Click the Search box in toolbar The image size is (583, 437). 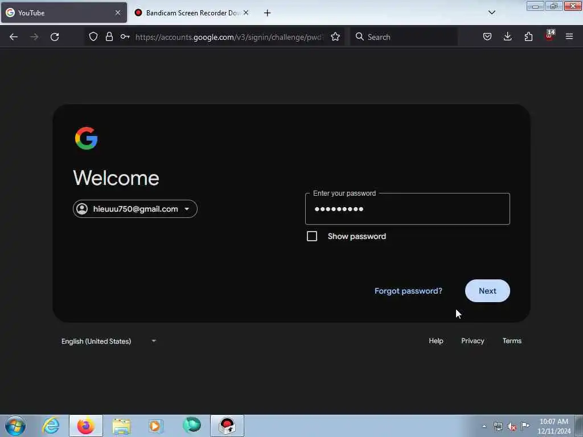coord(404,37)
